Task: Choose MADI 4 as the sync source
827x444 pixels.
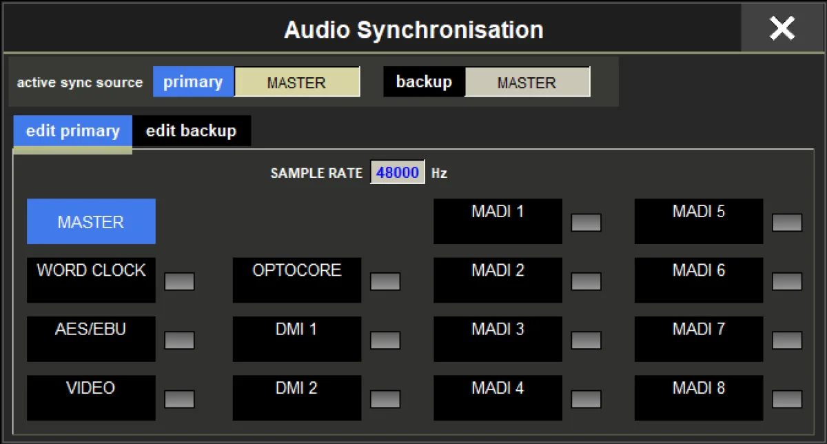Action: pyautogui.click(x=498, y=398)
